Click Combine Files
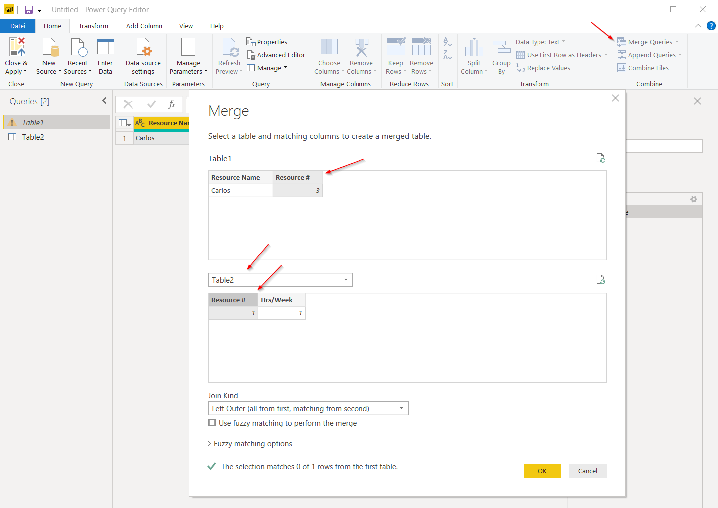718x508 pixels. [643, 68]
